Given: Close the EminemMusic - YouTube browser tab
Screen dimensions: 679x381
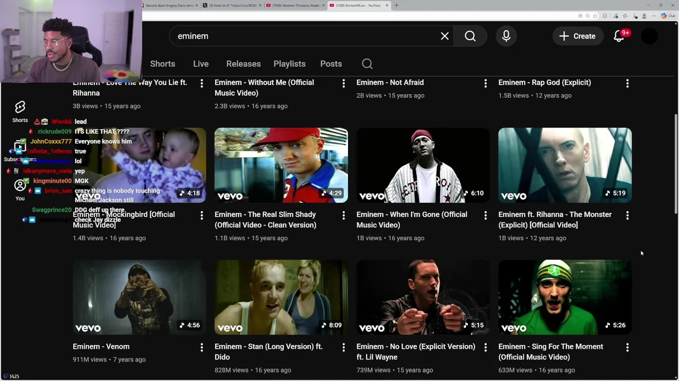Looking at the screenshot, I should point(387,5).
